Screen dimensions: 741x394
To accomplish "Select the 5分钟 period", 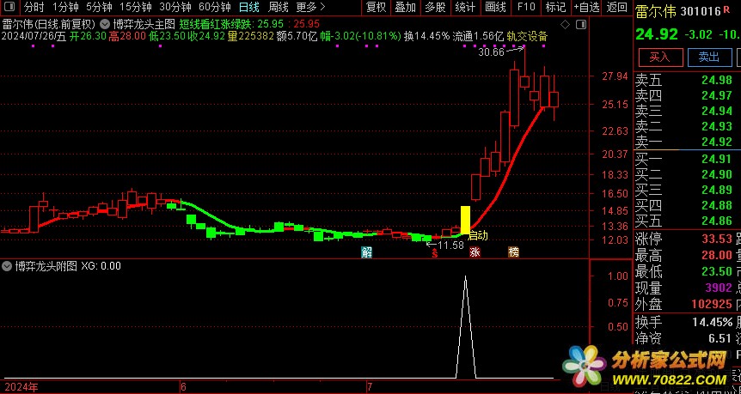I will 99,7.
